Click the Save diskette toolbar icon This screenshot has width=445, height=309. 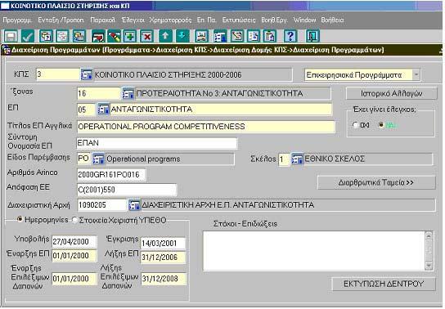click(11, 36)
